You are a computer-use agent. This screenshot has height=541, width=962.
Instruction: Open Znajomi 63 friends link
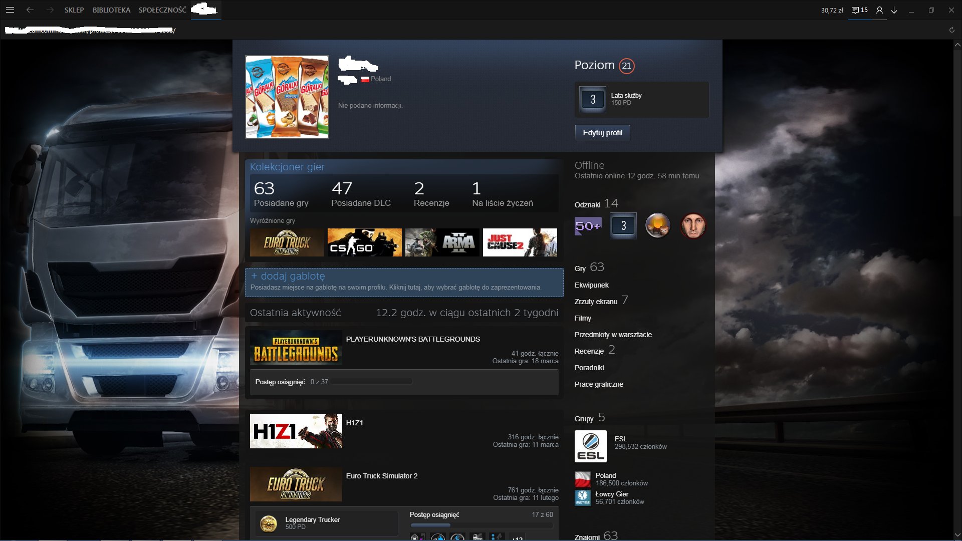pos(596,536)
